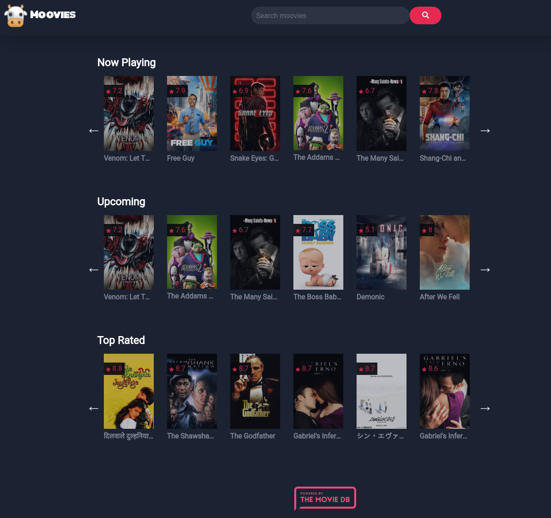This screenshot has width=551, height=518.
Task: Click the 7.7 rating badge on Boss Baby
Action: pos(304,230)
